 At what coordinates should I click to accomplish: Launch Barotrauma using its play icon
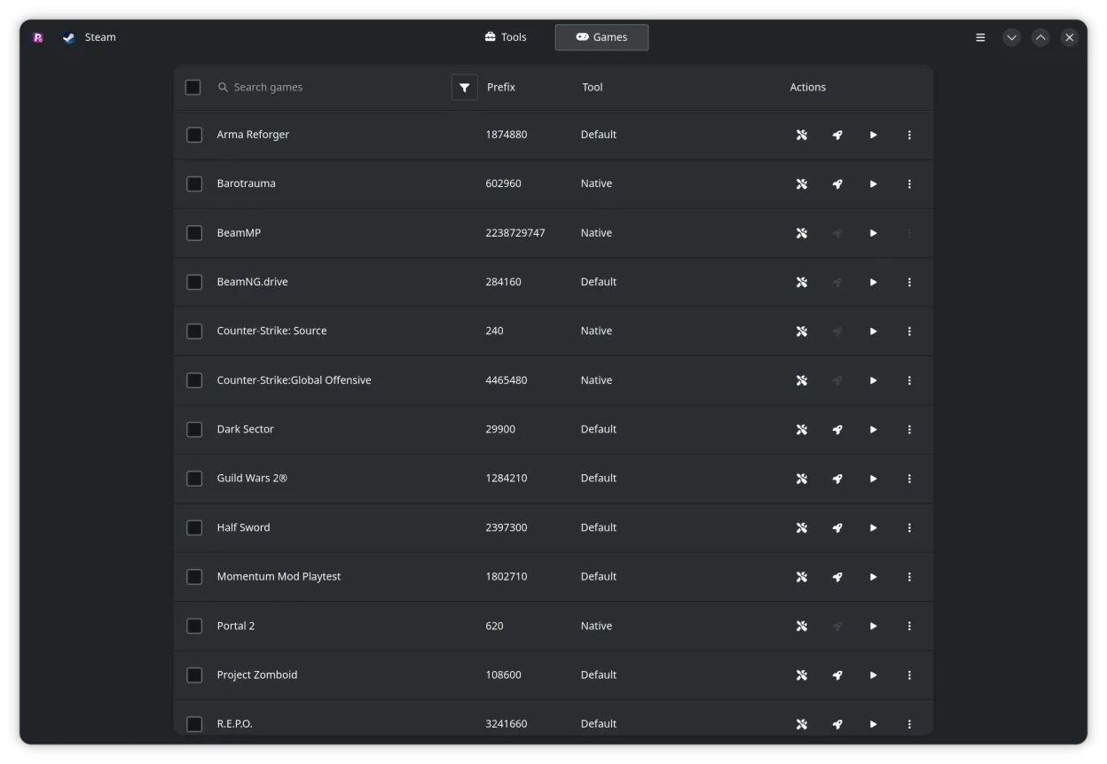pos(873,184)
